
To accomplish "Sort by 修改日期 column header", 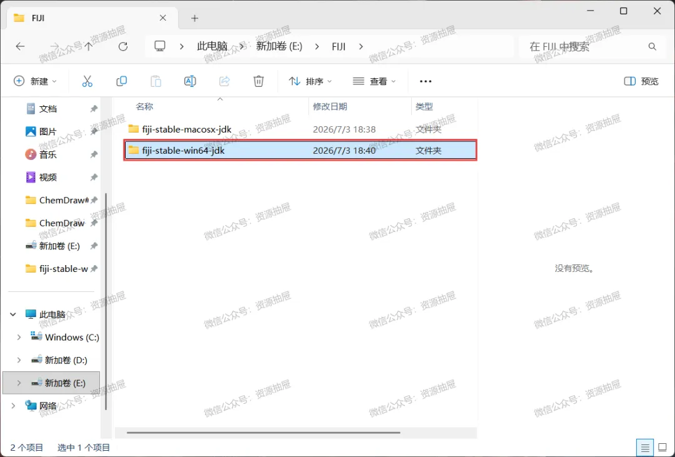I will click(x=330, y=106).
